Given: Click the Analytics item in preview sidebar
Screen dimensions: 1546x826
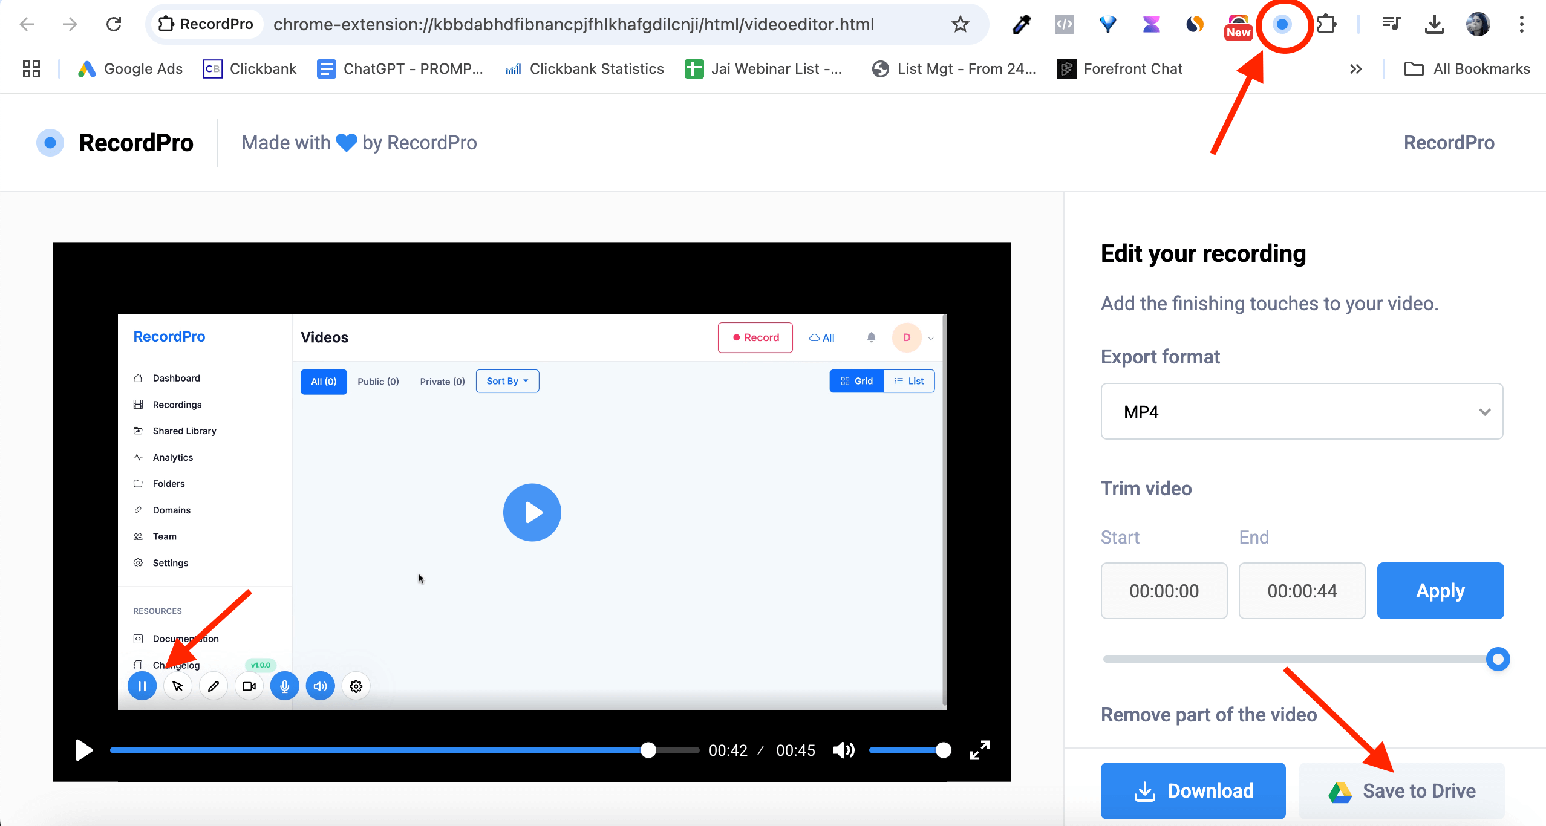Looking at the screenshot, I should pyautogui.click(x=164, y=457).
